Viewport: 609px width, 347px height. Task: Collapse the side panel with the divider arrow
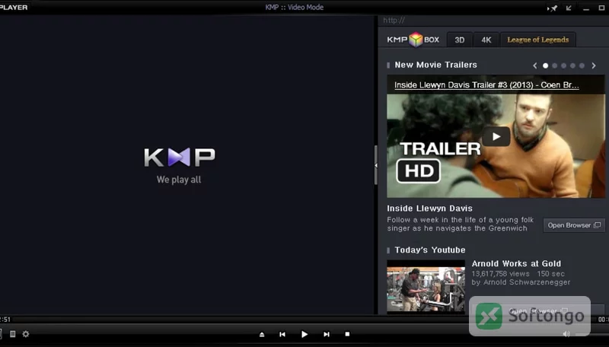[375, 165]
